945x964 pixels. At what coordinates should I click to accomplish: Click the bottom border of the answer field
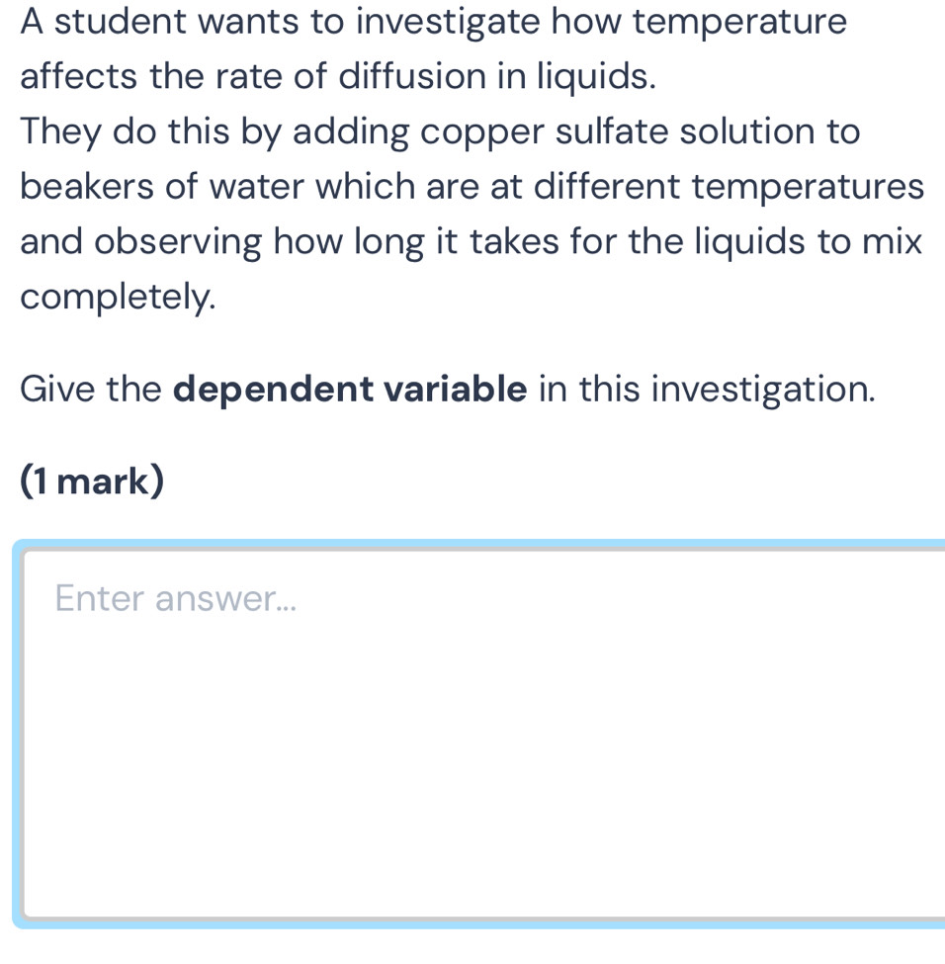472,921
